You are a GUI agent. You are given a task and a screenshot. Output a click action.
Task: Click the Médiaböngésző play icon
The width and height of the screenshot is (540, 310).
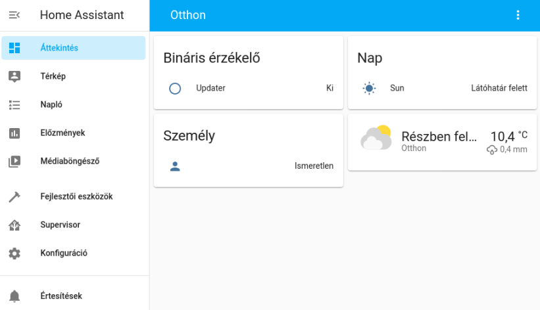(x=14, y=161)
